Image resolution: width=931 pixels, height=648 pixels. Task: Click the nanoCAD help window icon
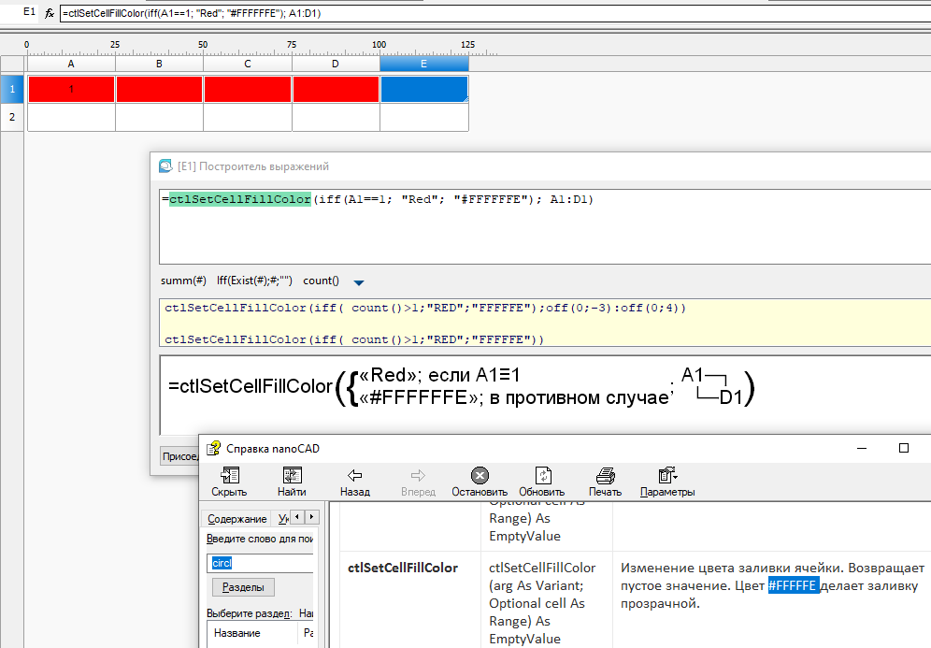(x=213, y=449)
